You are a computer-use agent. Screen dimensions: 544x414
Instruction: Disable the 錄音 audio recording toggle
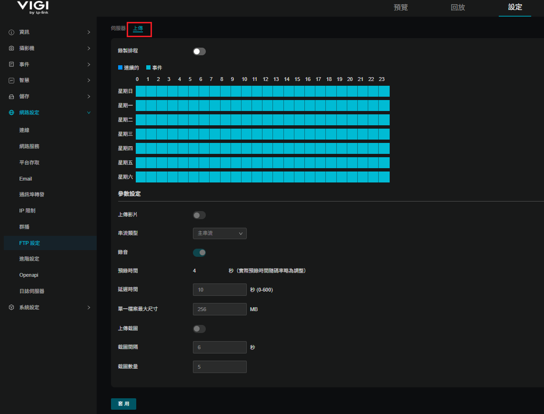199,252
